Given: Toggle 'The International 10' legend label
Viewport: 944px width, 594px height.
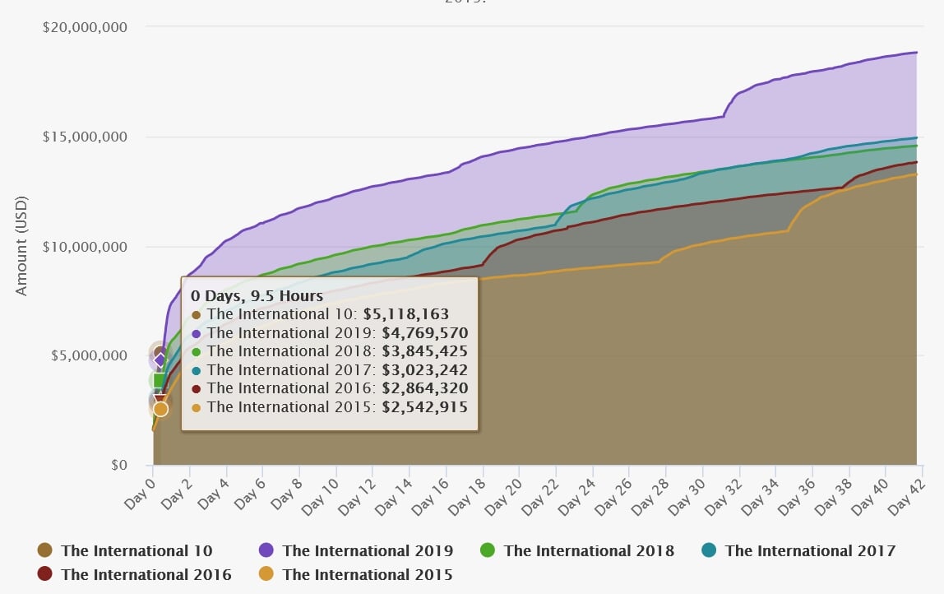Looking at the screenshot, I should click(x=137, y=550).
